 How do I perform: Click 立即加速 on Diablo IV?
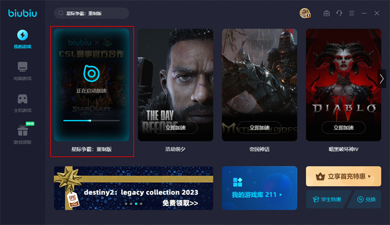click(x=343, y=127)
